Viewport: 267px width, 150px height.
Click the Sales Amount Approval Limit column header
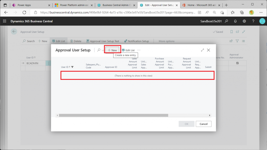click(x=132, y=63)
